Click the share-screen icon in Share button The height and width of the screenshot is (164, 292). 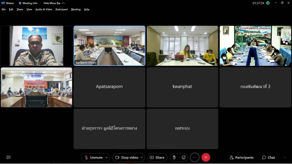pos(152,158)
